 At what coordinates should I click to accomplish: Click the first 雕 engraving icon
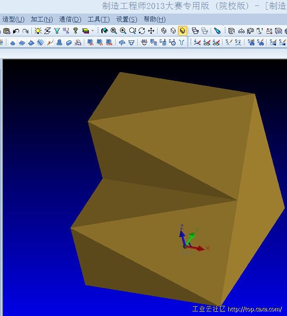(x=90, y=42)
